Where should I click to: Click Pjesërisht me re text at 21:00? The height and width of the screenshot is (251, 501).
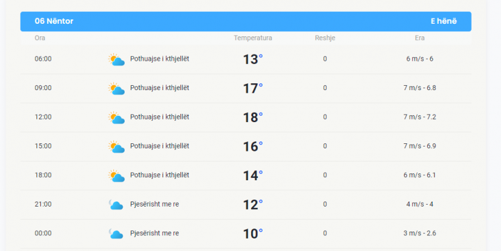point(154,204)
